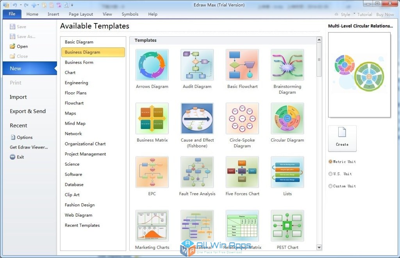
Task: Choose the Audit Diagram template icon
Action: pos(197,65)
